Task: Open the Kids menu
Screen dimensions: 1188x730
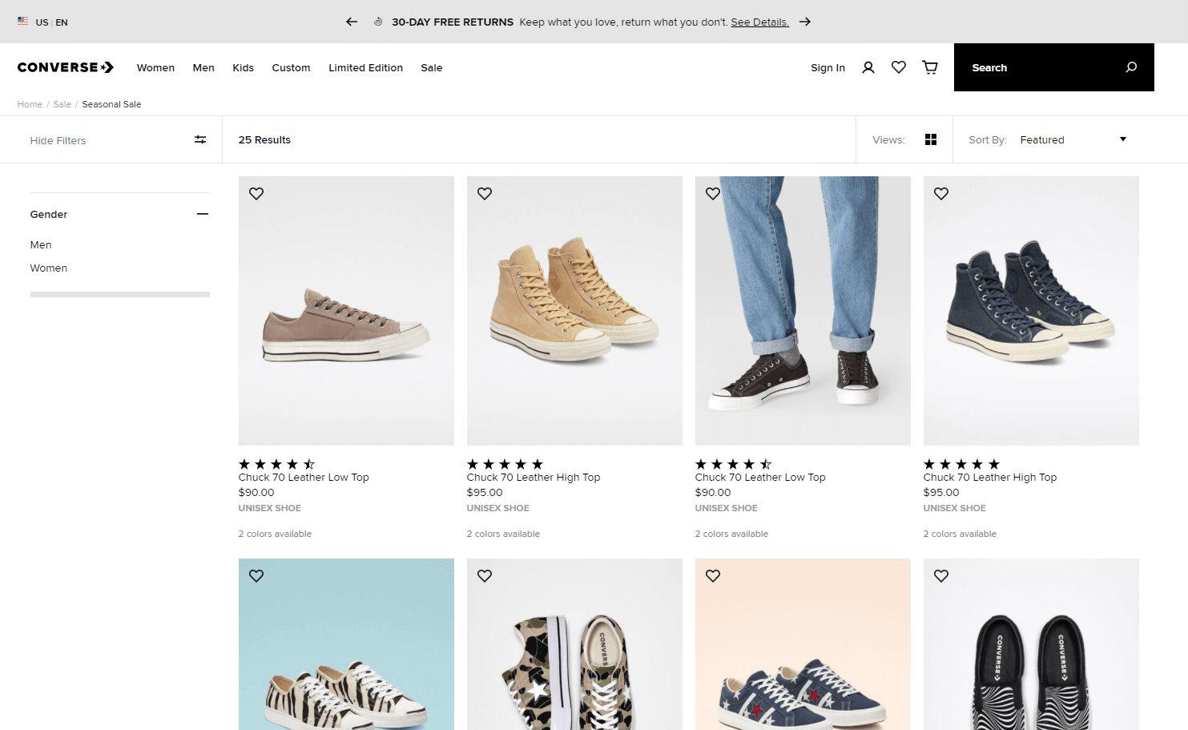Action: [243, 67]
